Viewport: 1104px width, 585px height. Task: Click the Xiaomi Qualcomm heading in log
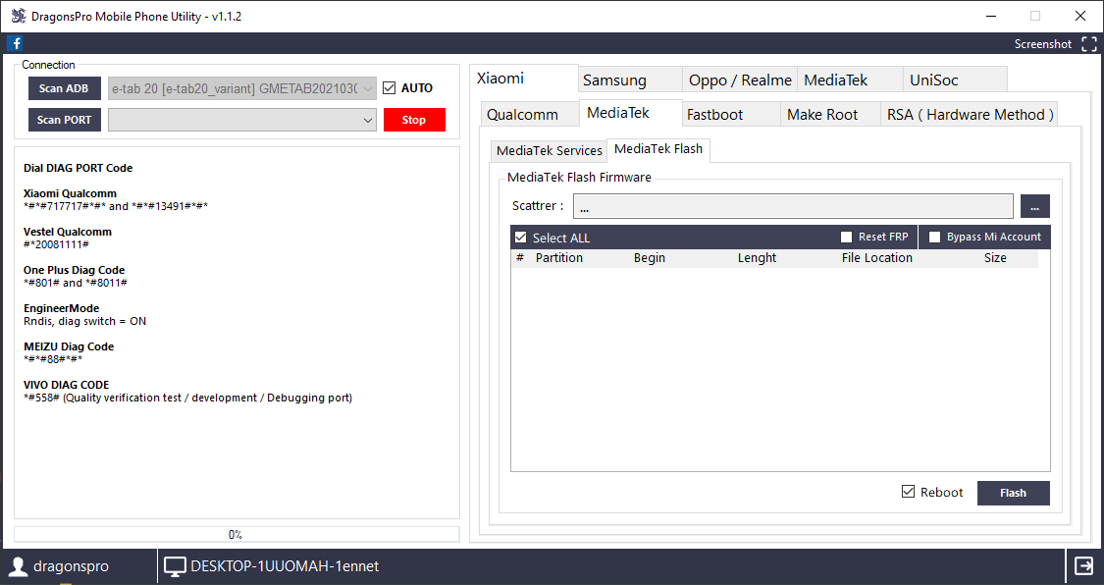point(70,193)
